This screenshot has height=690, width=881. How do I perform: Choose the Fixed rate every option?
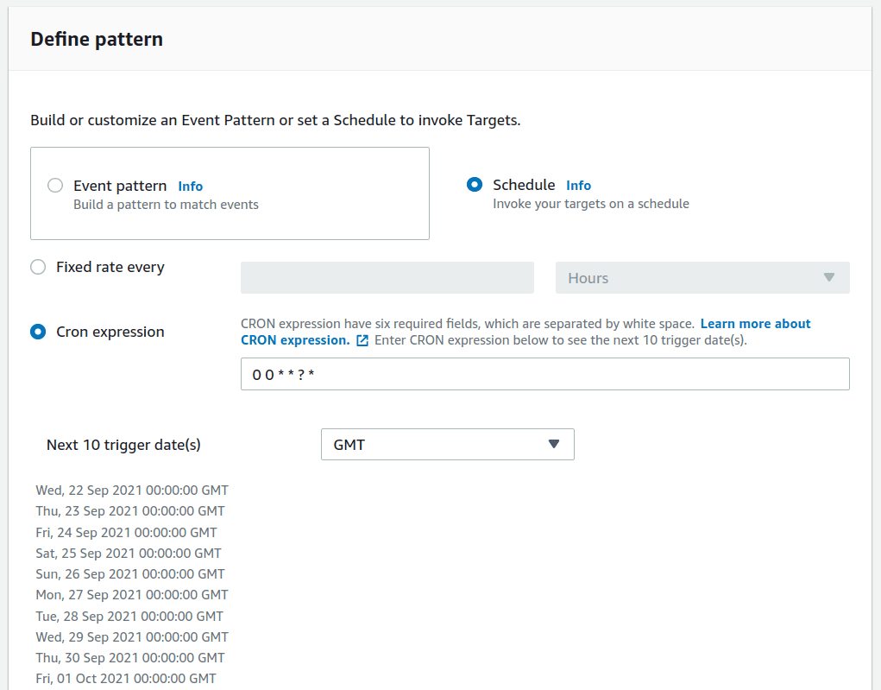pyautogui.click(x=38, y=267)
